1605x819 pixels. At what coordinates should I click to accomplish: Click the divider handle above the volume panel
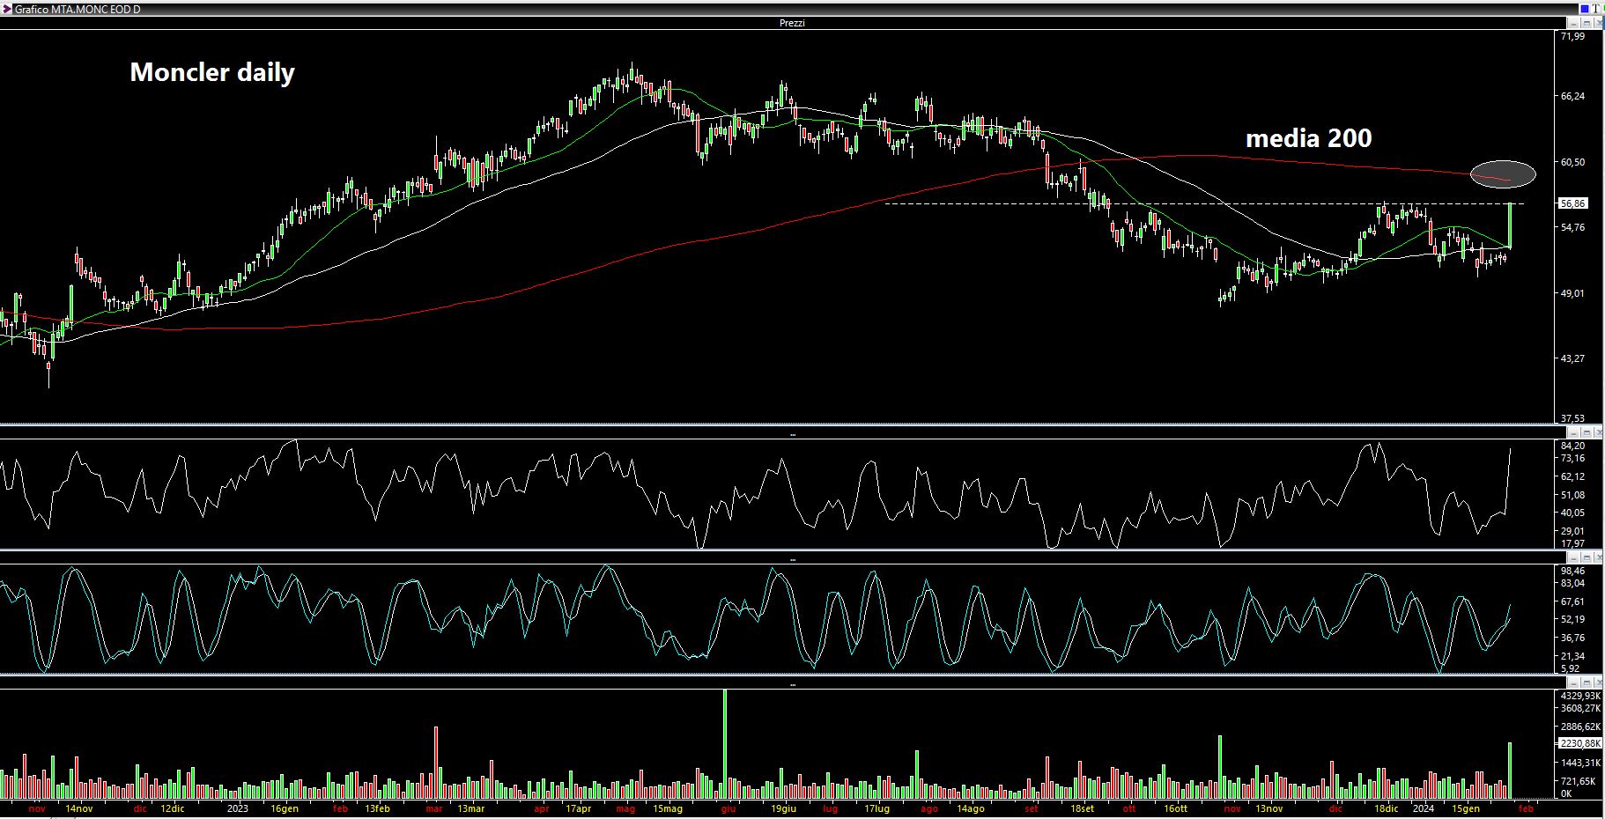pos(793,684)
